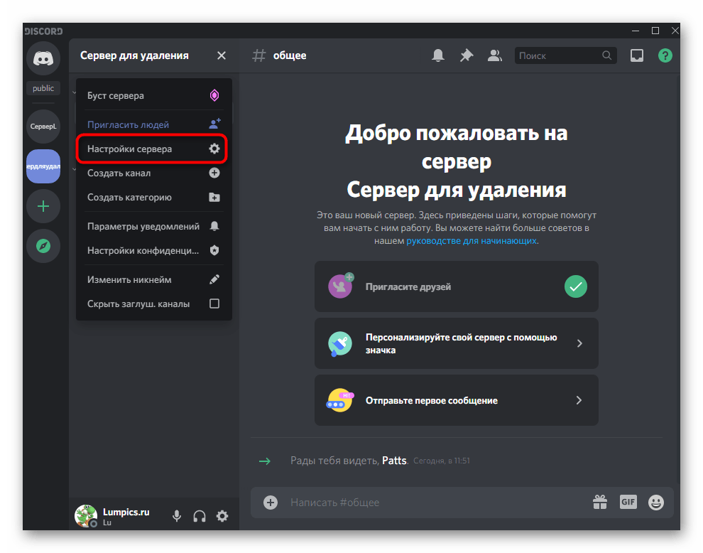Open the emoji picker smiley

click(x=656, y=502)
